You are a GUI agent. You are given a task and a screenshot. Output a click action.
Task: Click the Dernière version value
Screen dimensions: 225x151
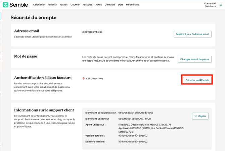pyautogui.click(x=133, y=142)
